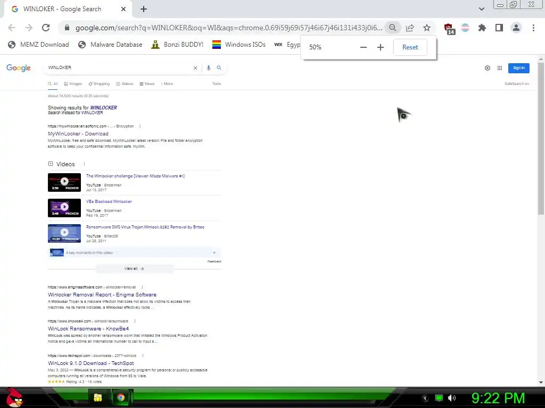Viewport: 545px width, 408px height.
Task: Open Winlocker Removal Report - Enigma Software
Action: 102,294
